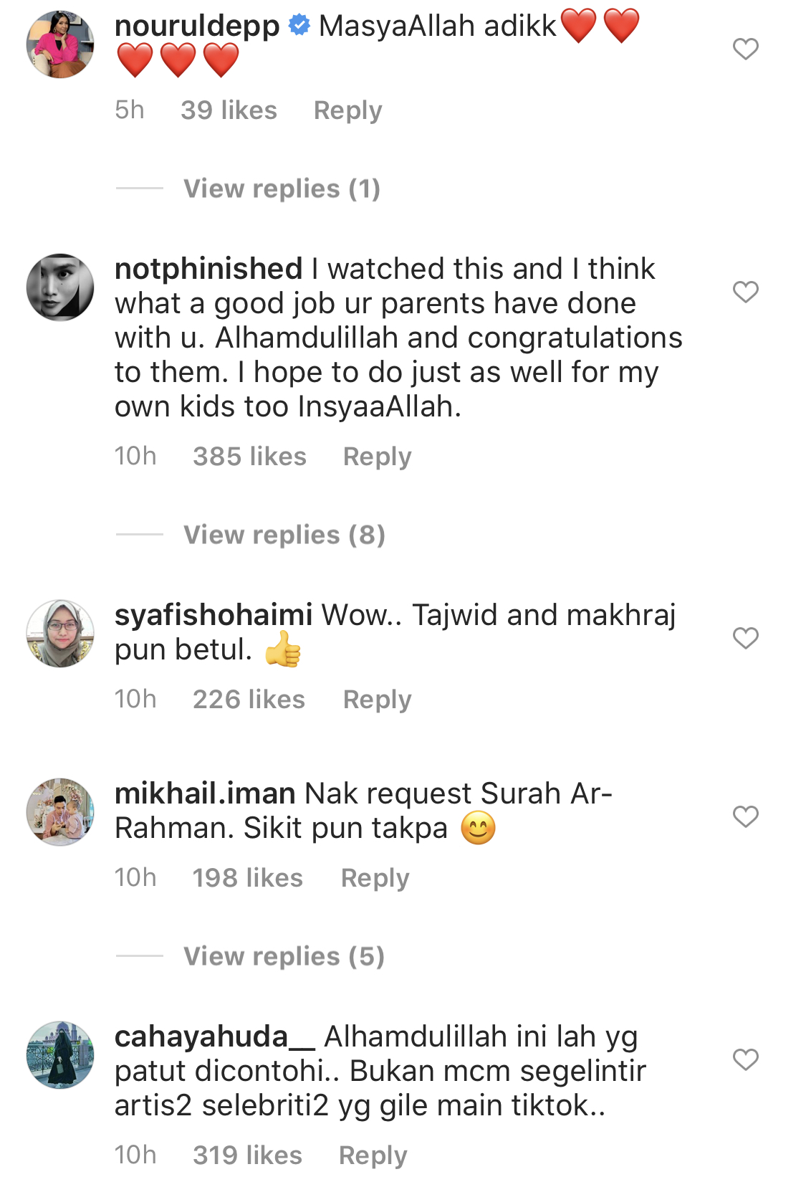Open notphinished's black-and-white avatar

60,287
